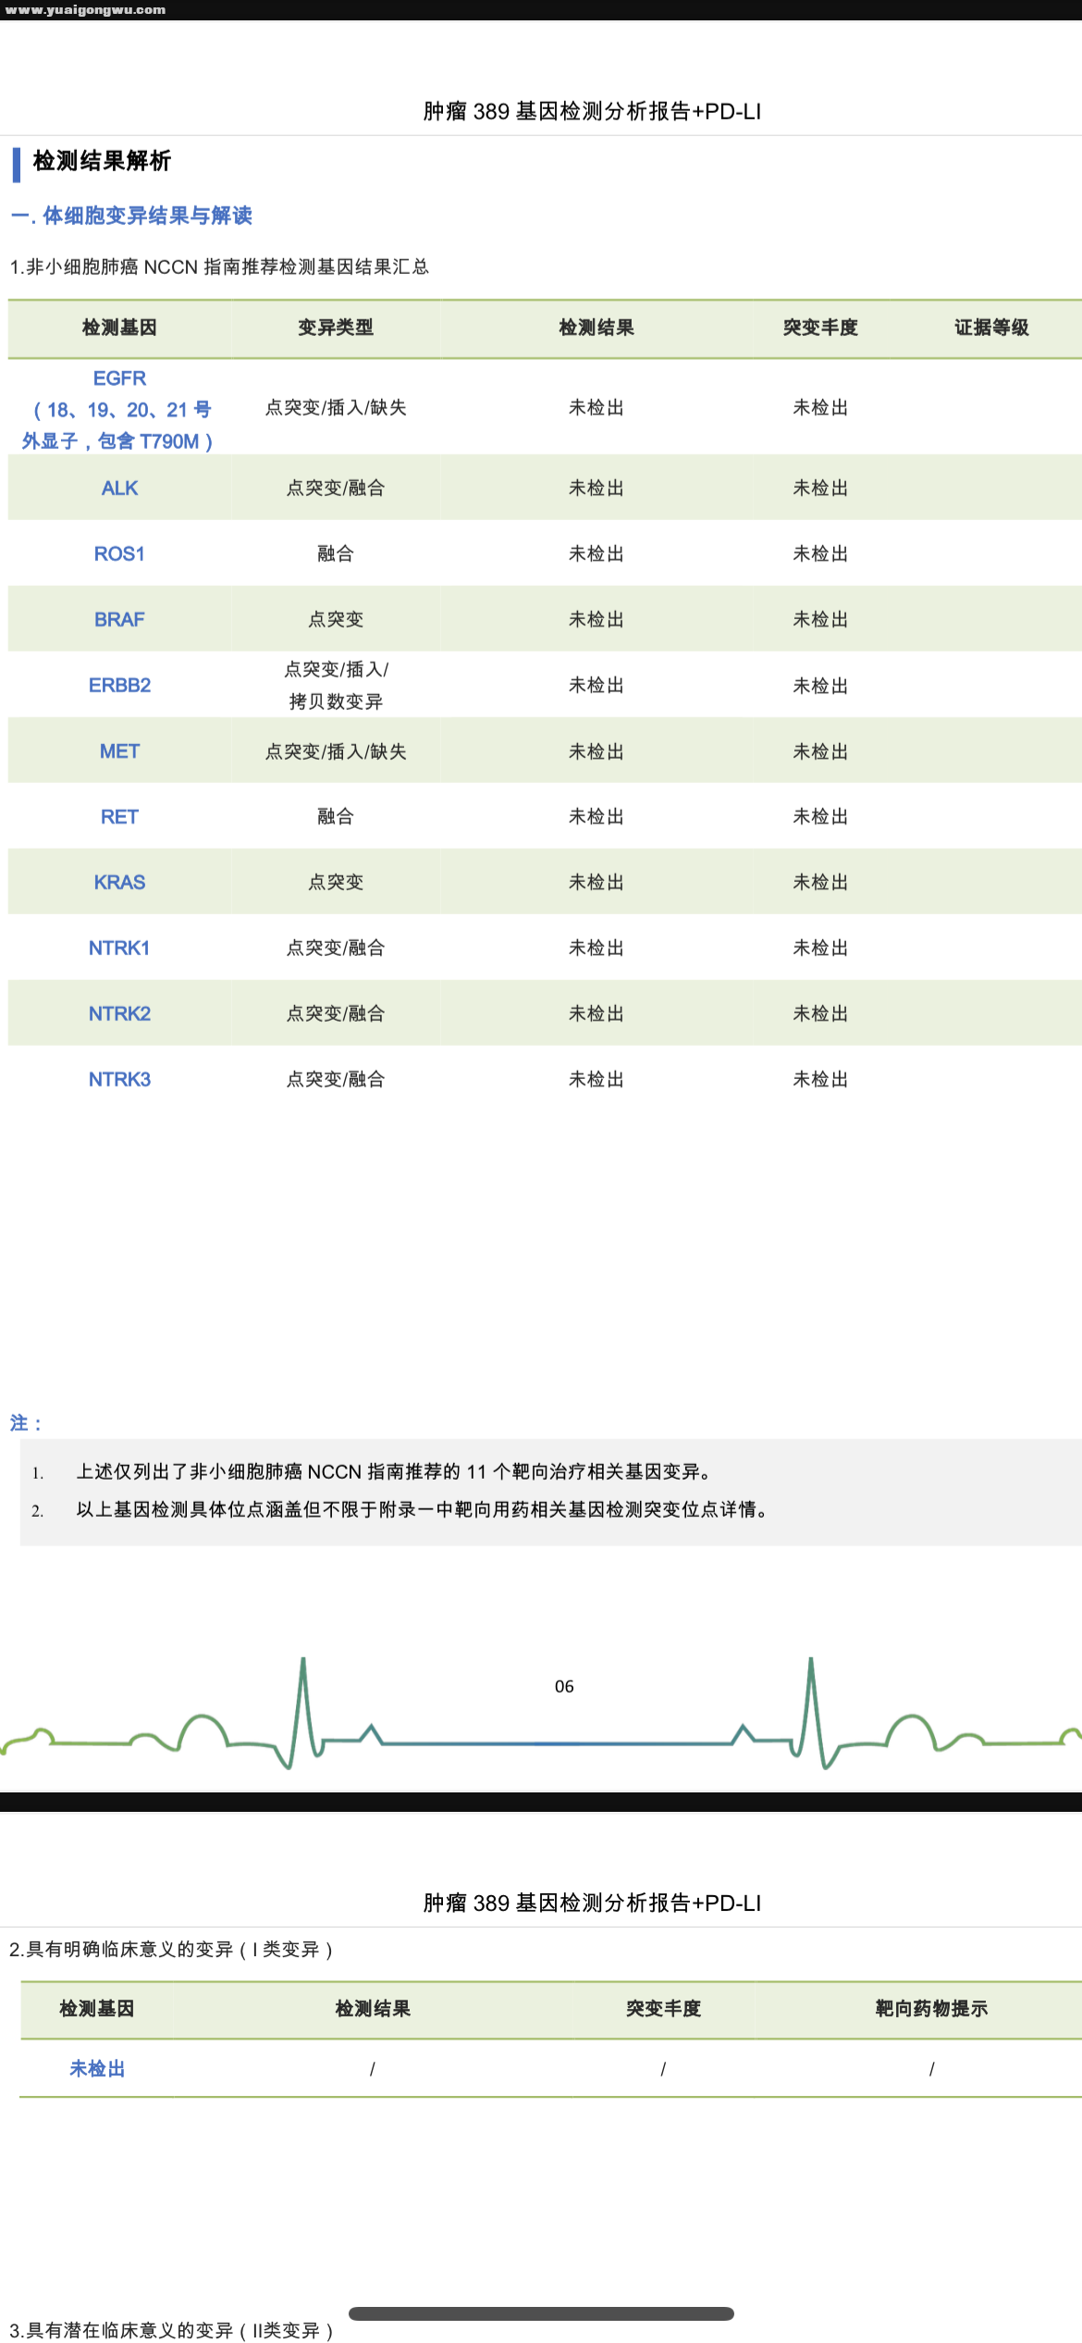
Task: Select NTRK2 gene name
Action: point(119,1013)
